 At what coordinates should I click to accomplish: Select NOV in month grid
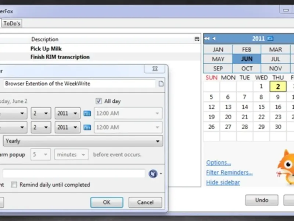275,69
